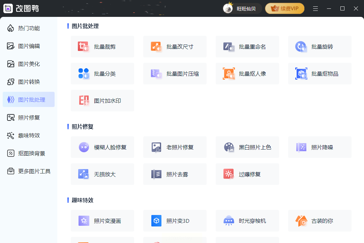Screen dimensions: 364x243
Task: Click the 老照片修复 wrench icon
Action: 156,147
